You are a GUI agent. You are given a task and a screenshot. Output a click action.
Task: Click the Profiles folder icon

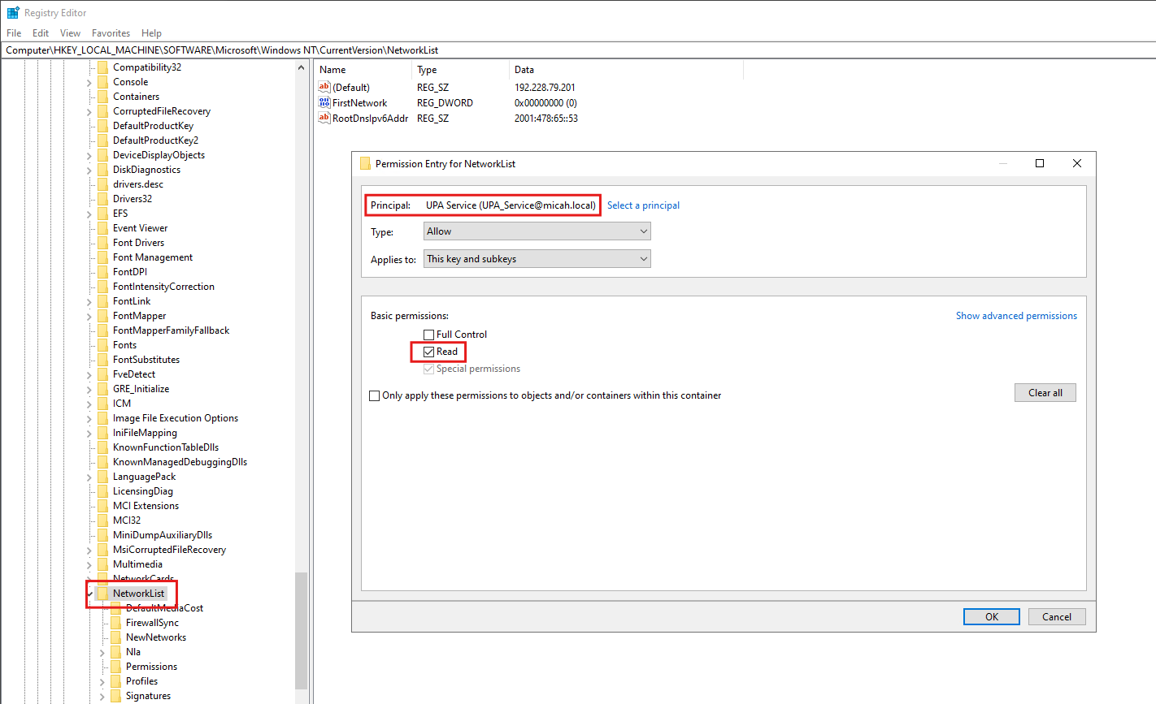[115, 681]
